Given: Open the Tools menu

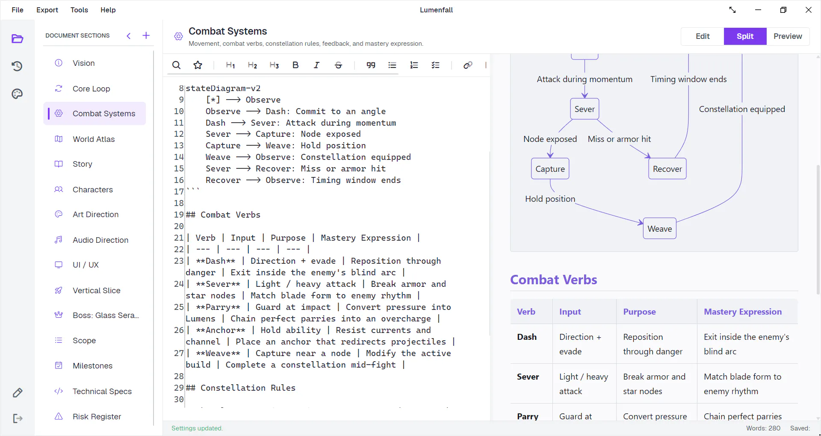Looking at the screenshot, I should pos(79,10).
